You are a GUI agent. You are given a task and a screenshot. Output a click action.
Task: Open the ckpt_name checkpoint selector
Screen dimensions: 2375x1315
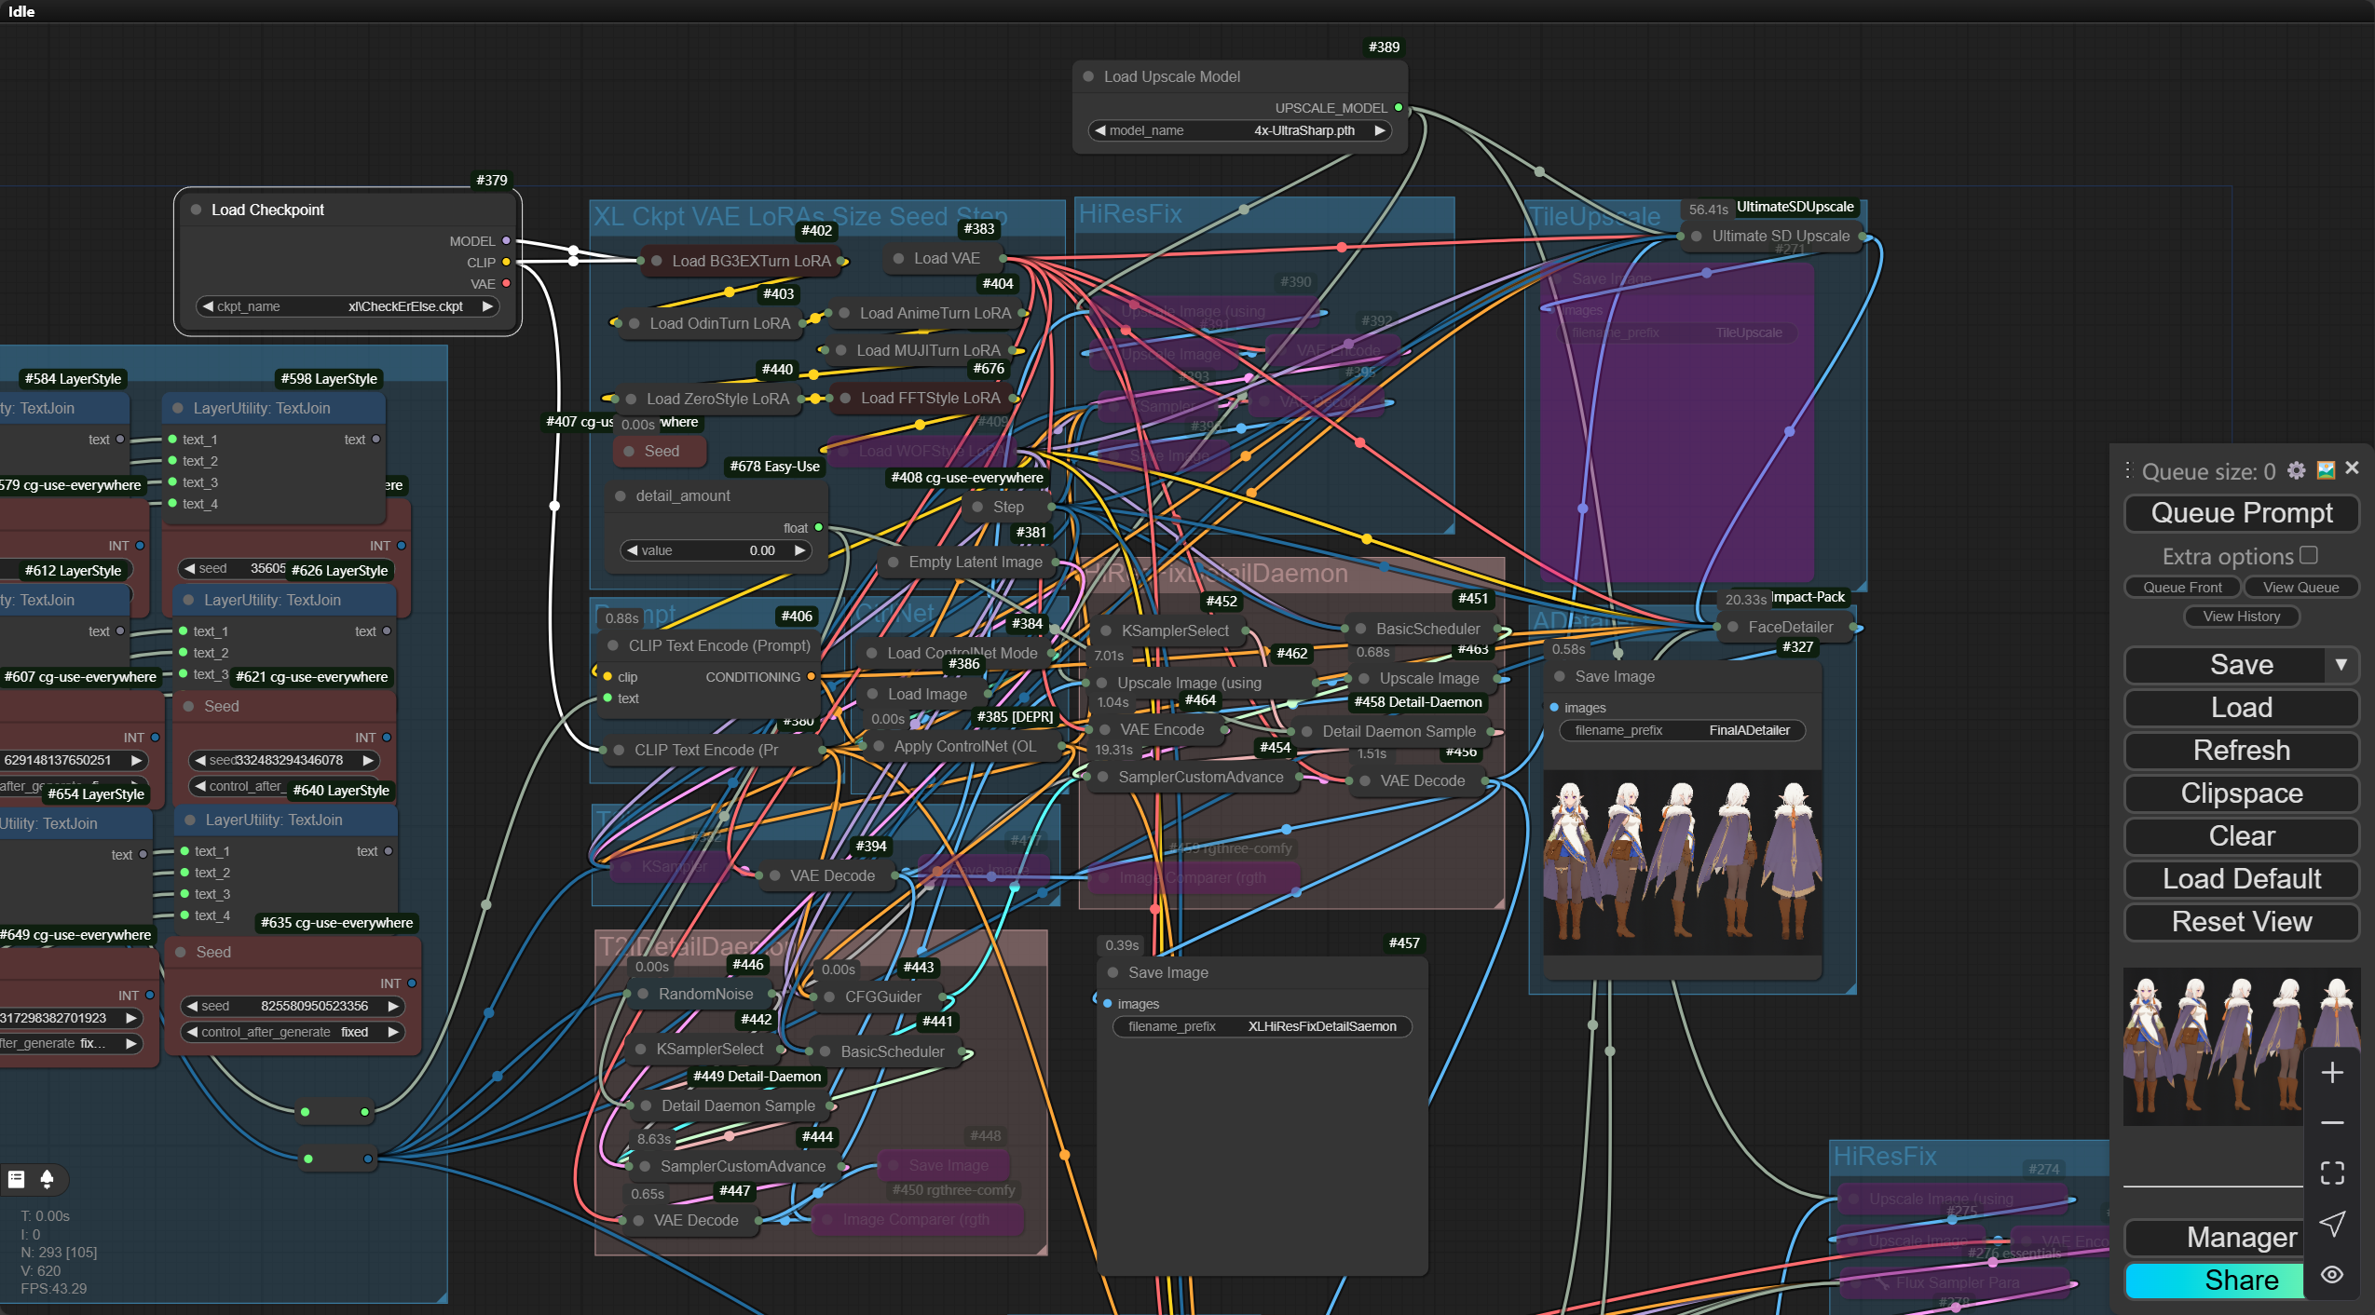click(x=348, y=306)
